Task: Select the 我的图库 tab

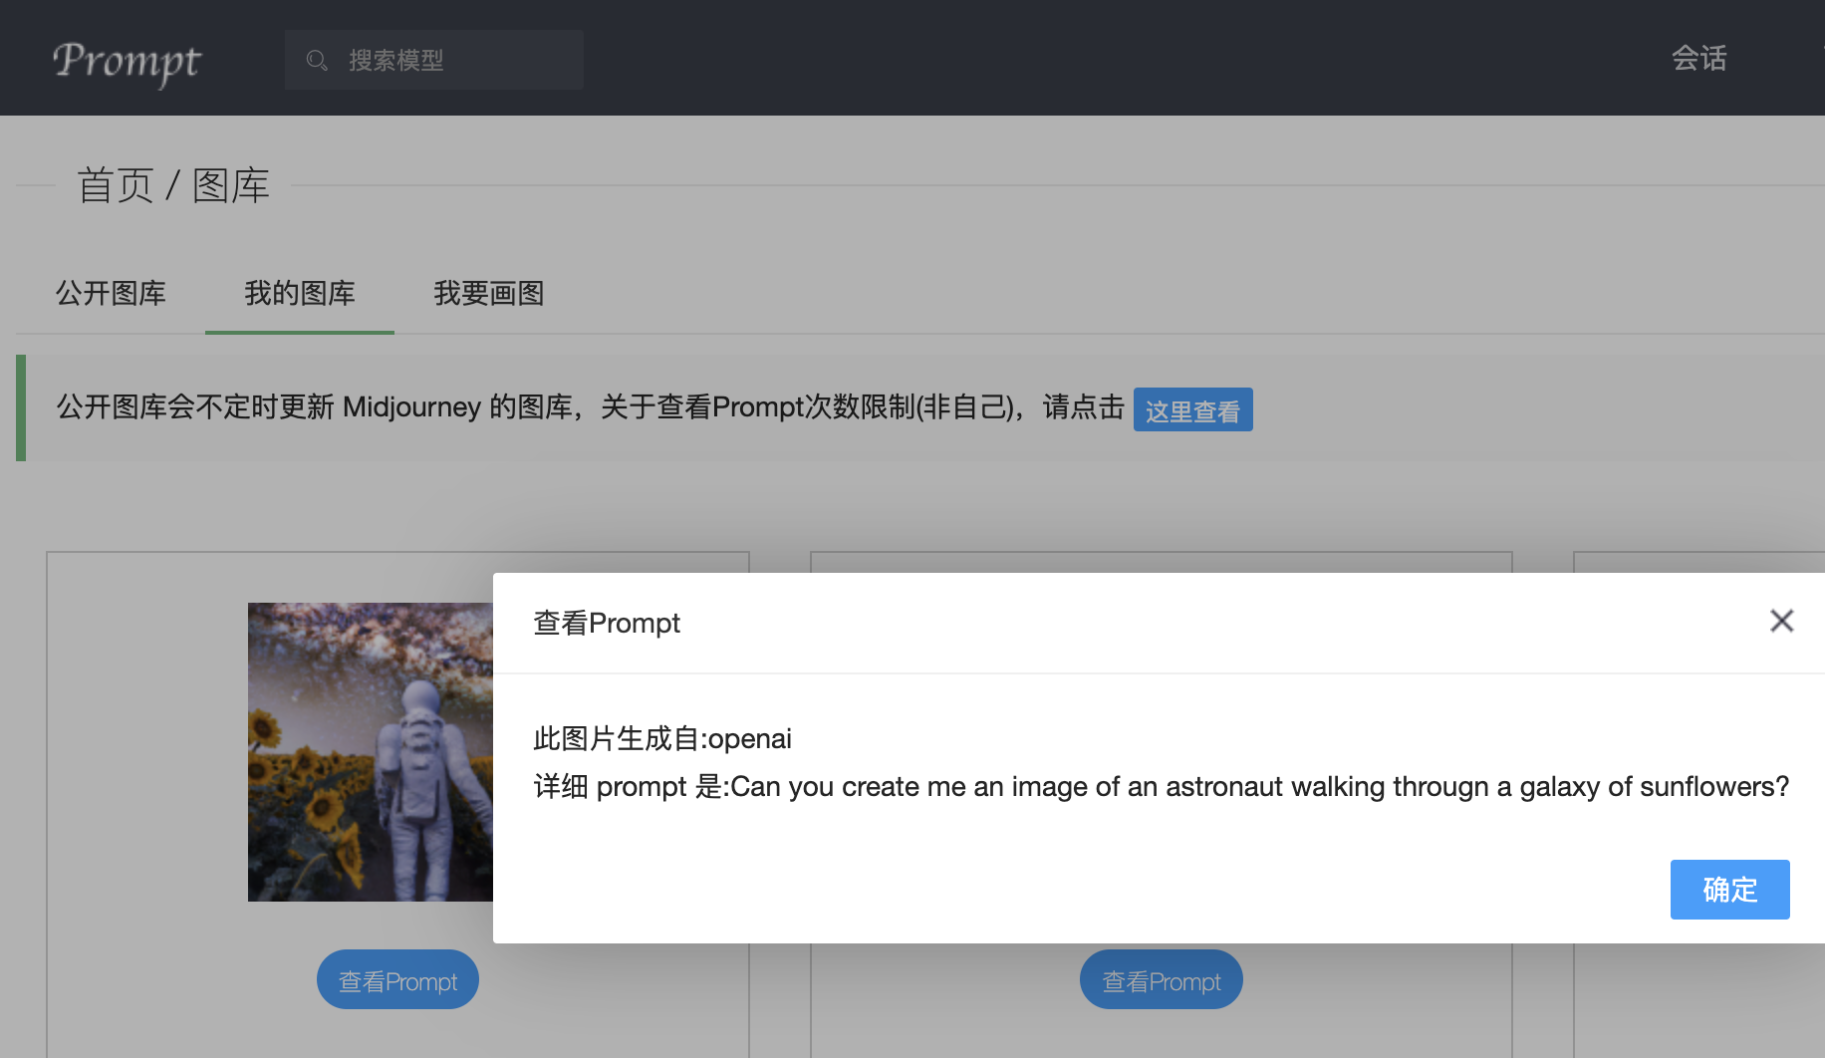Action: [300, 293]
